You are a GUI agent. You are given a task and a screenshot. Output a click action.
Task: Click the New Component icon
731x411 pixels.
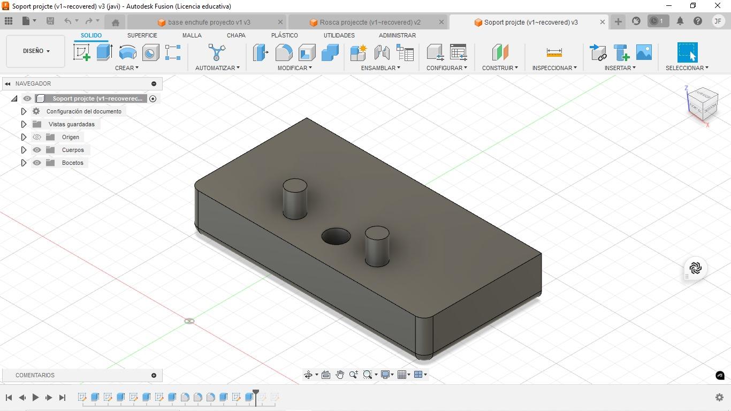click(x=358, y=52)
